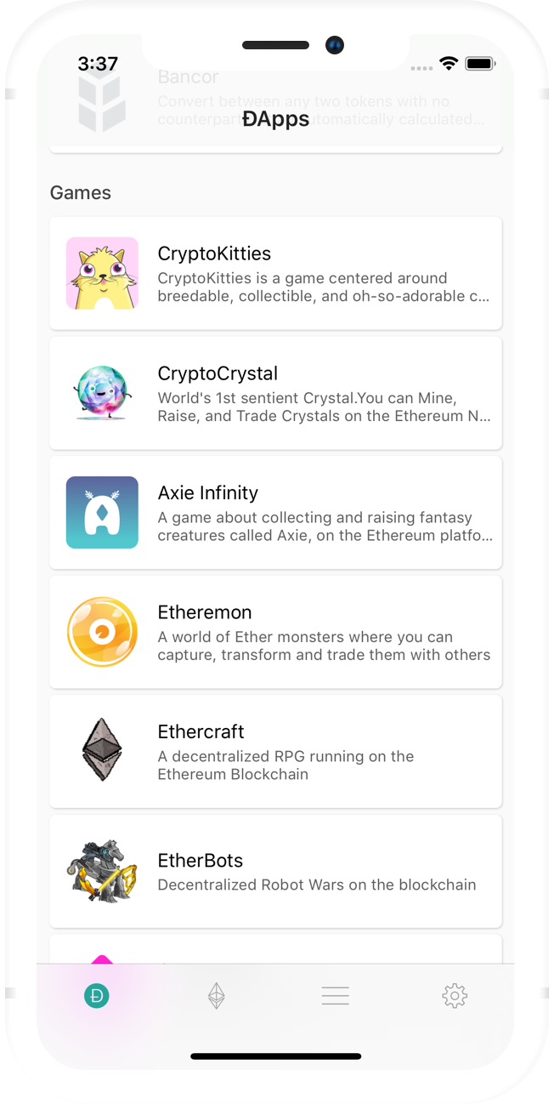Screen dimensions: 554x1104
Task: Open the Ethercraft RPG entry
Action: click(x=275, y=751)
